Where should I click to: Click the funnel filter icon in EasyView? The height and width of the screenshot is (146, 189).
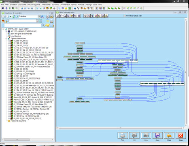click(x=3, y=21)
